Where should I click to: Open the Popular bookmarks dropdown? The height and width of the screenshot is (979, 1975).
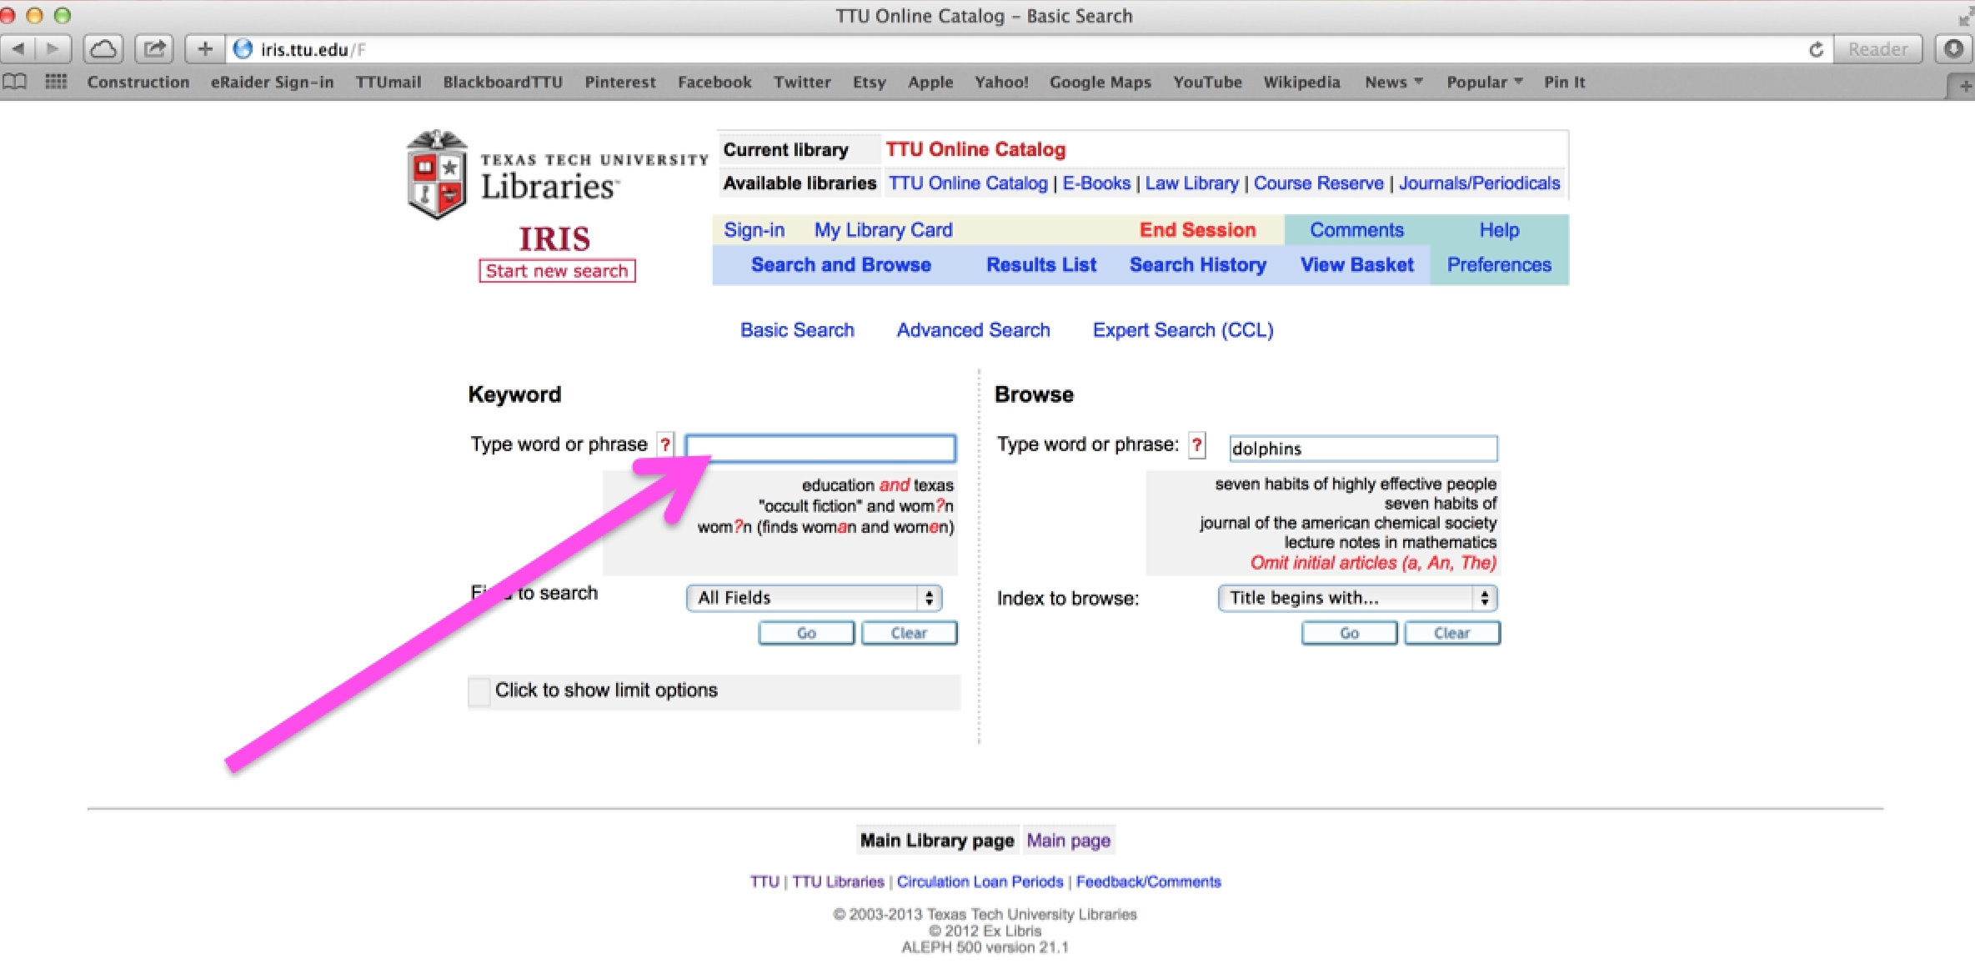point(1484,82)
